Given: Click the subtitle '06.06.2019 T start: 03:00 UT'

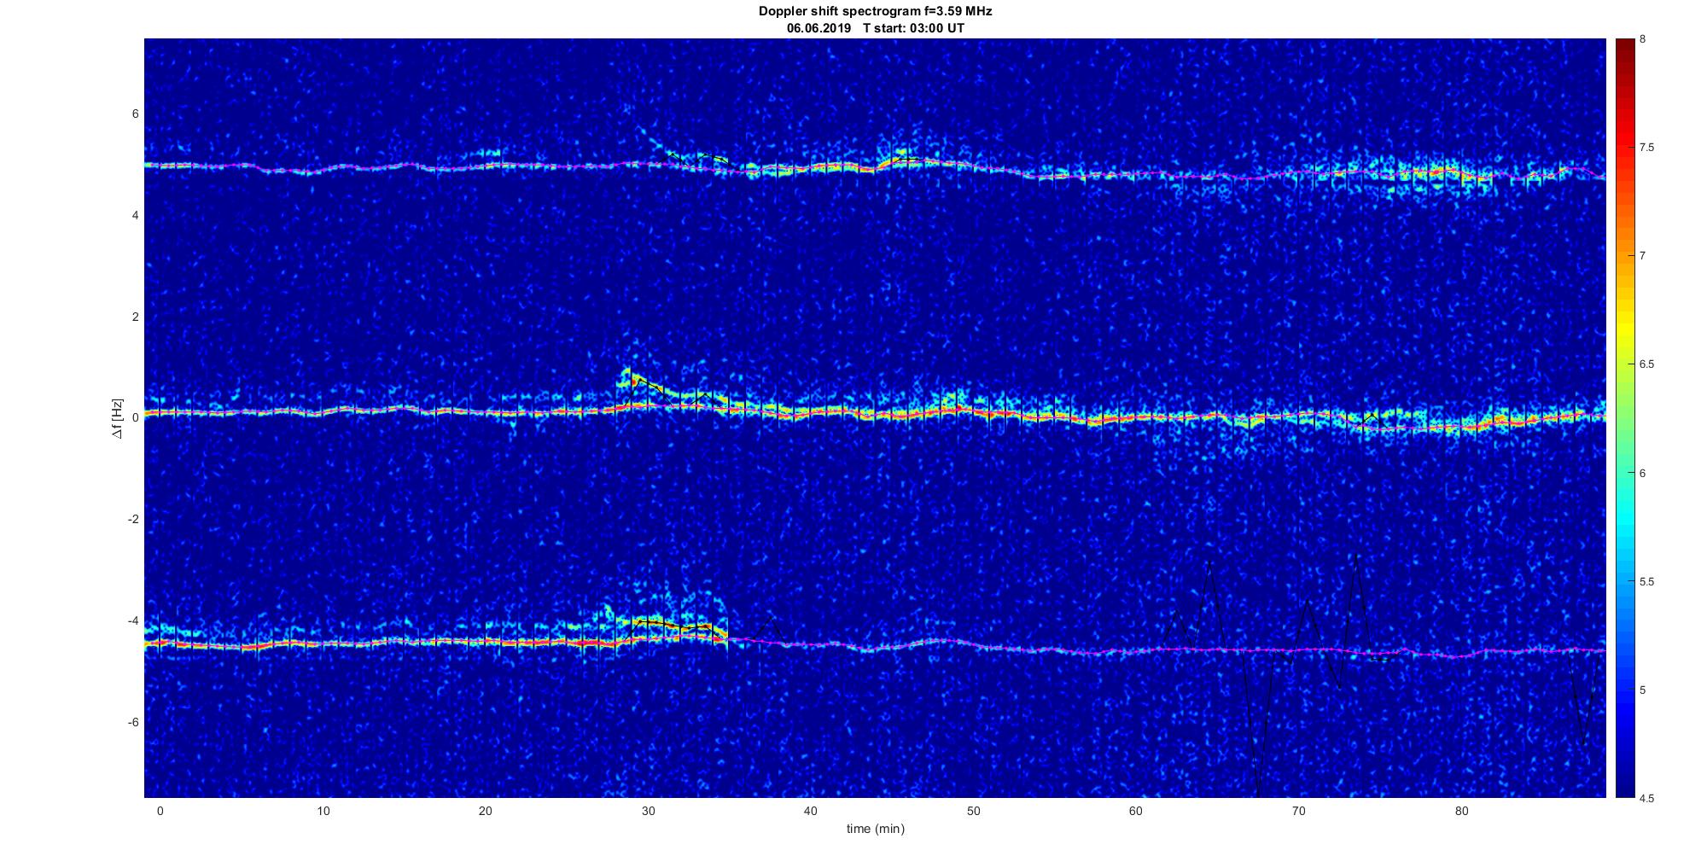Looking at the screenshot, I should [x=876, y=28].
